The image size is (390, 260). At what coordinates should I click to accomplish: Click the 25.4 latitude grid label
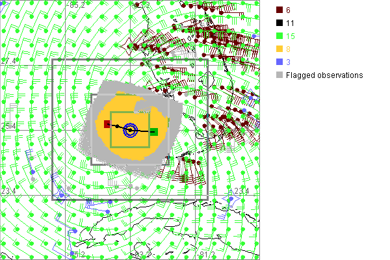pyautogui.click(x=8, y=125)
